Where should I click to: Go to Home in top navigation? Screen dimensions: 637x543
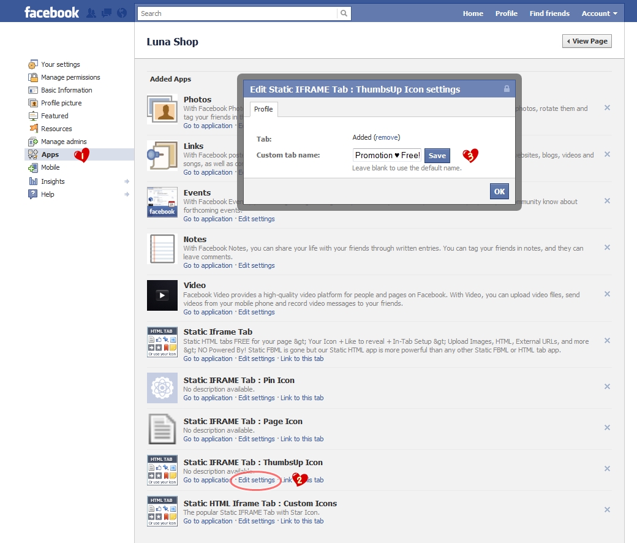pos(473,13)
